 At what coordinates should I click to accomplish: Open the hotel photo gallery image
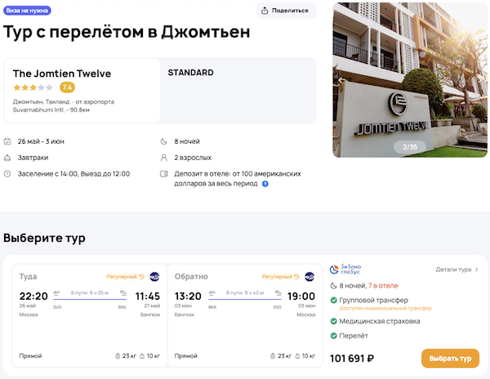pyautogui.click(x=410, y=79)
